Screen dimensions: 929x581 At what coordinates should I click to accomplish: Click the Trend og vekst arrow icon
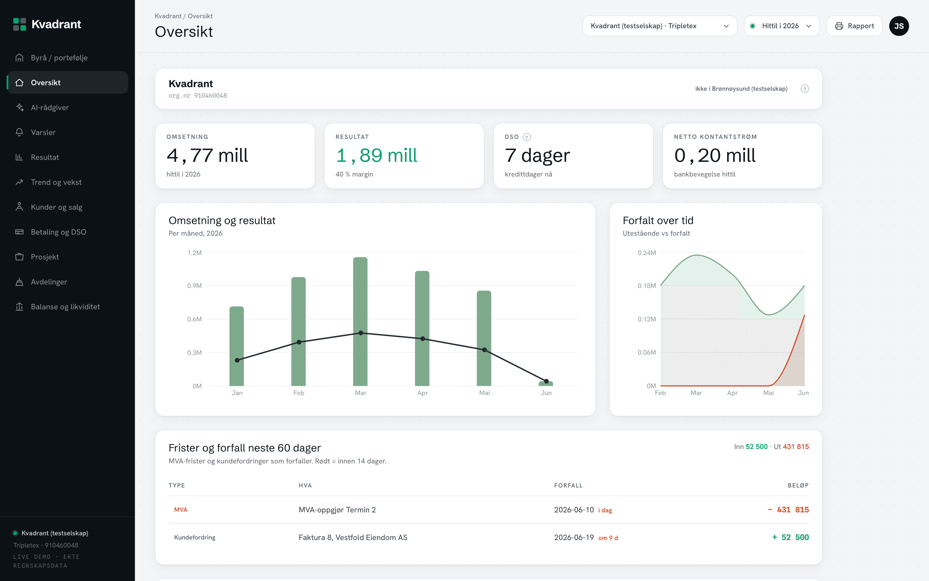[x=20, y=182]
